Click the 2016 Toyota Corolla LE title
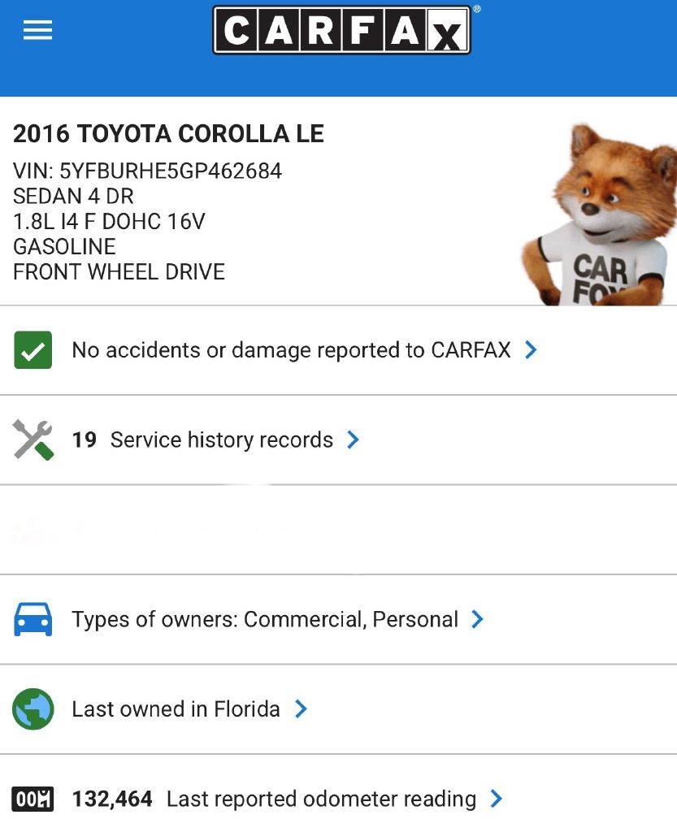The height and width of the screenshot is (832, 677). click(x=168, y=134)
